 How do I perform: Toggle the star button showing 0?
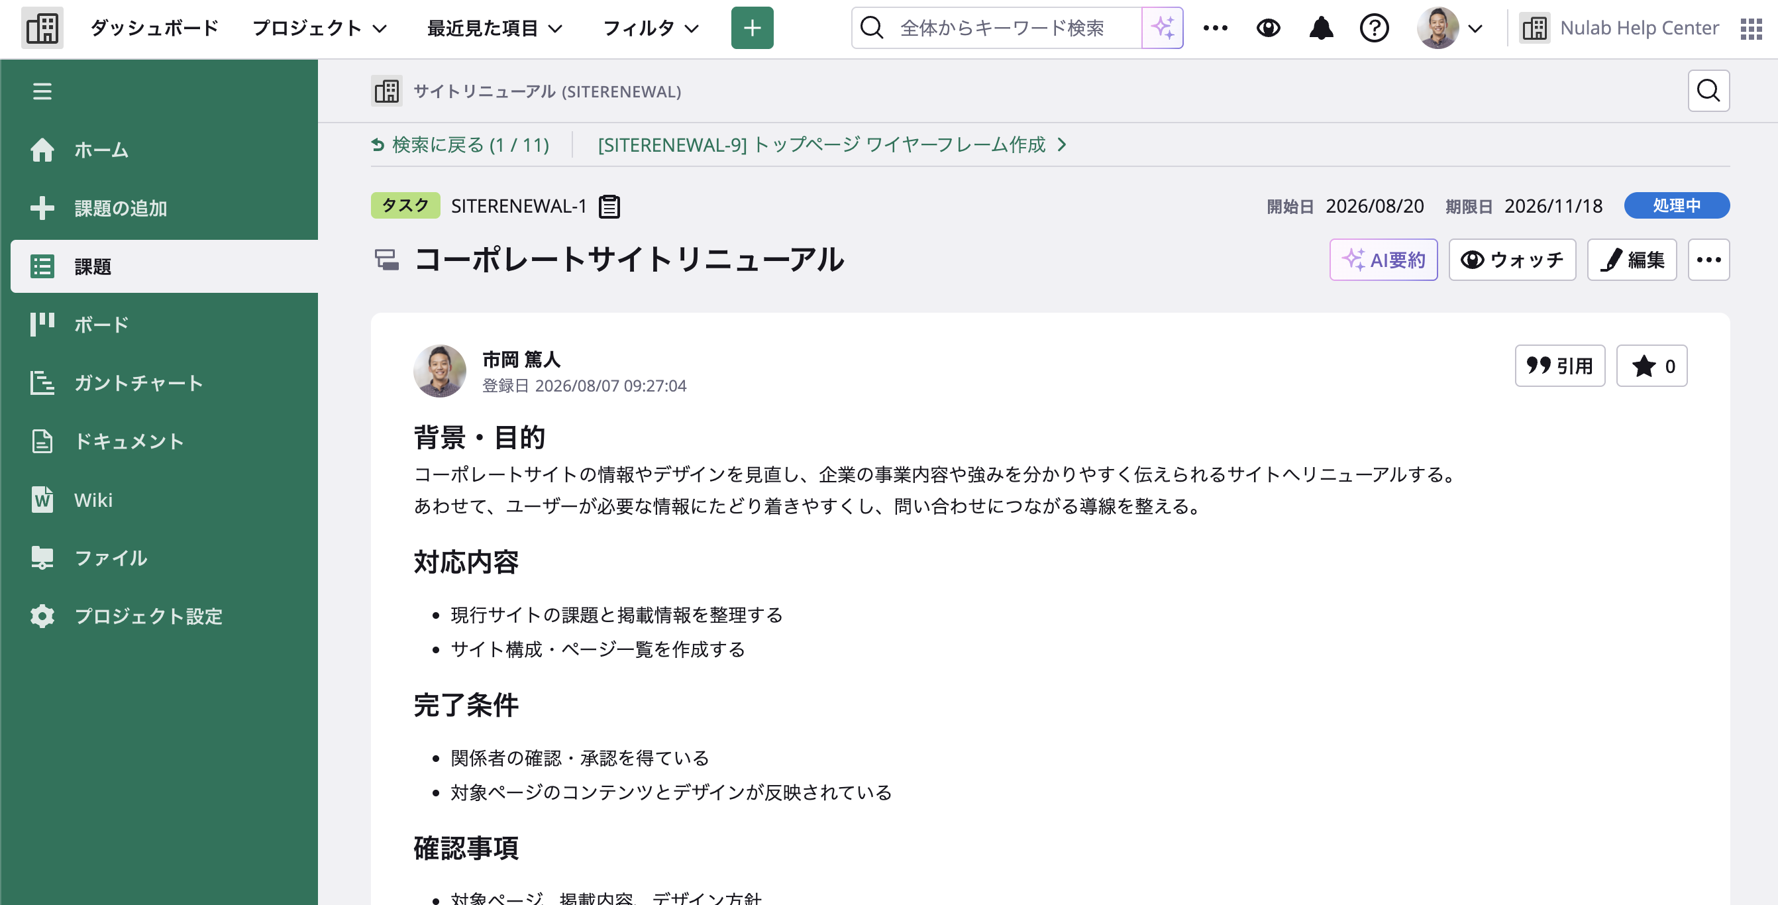tap(1651, 366)
